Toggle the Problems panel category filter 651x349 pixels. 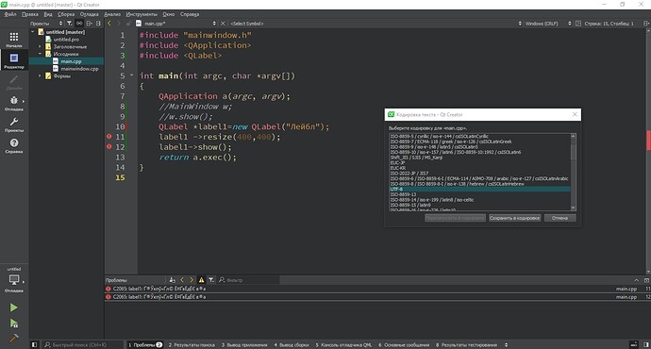coord(211,280)
